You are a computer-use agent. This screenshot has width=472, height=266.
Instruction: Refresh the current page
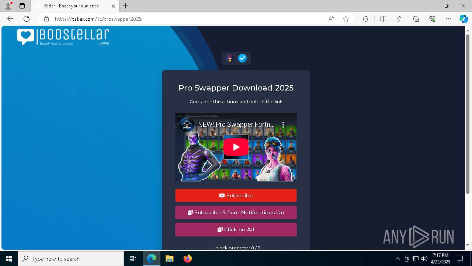pyautogui.click(x=27, y=19)
